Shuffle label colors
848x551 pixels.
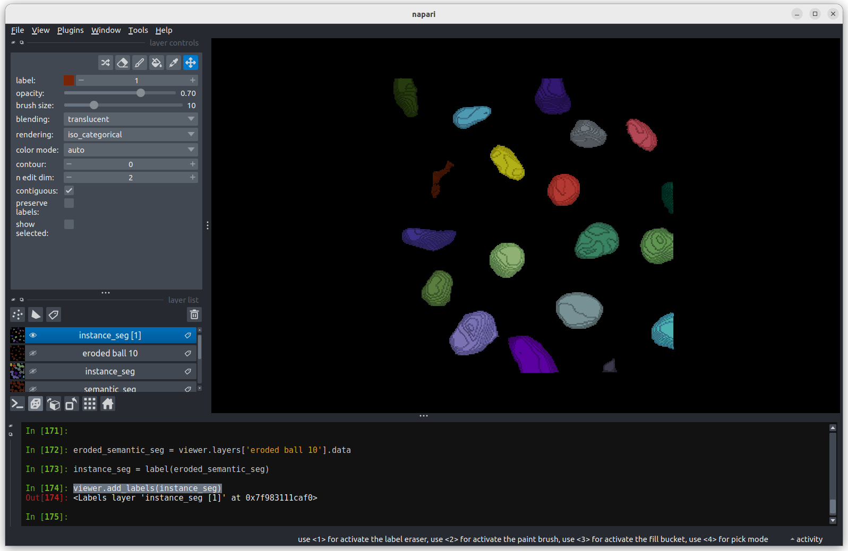(x=106, y=63)
